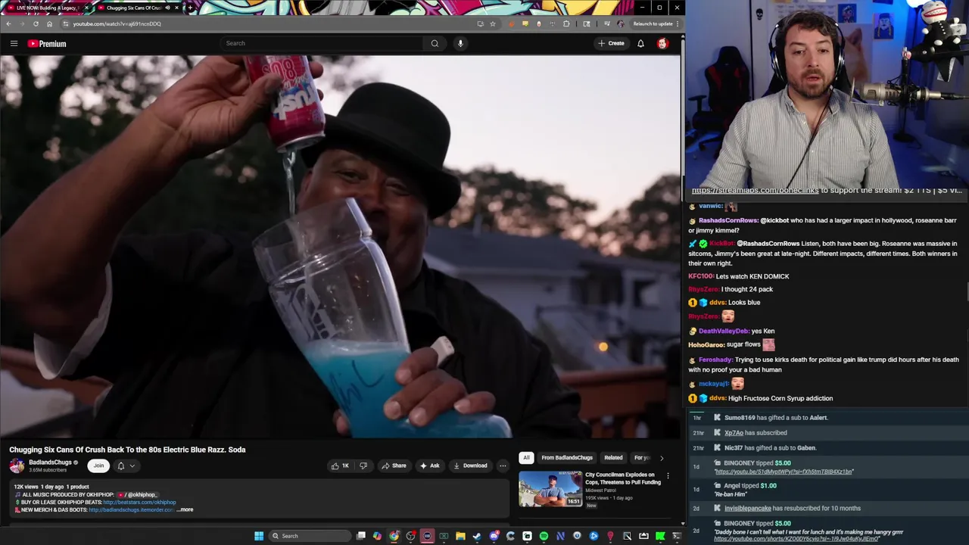The height and width of the screenshot is (545, 969).
Task: Click the video title 'Chugging Six Cans'
Action: point(127,450)
